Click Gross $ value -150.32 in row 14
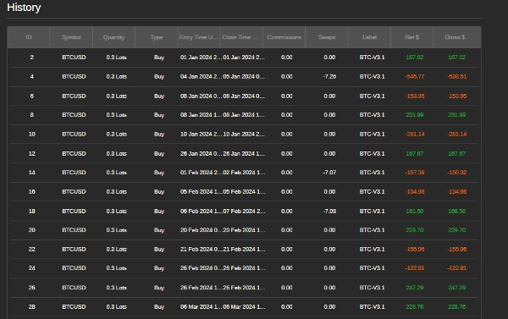 [x=457, y=173]
